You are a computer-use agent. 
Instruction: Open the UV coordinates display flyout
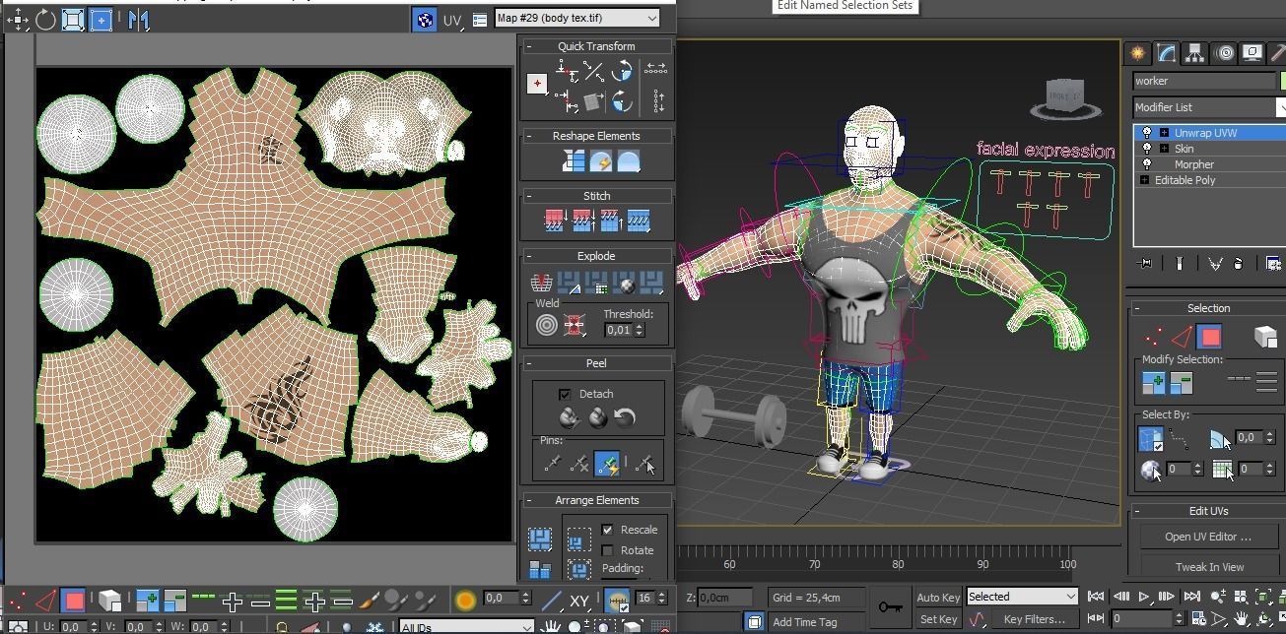(x=452, y=19)
